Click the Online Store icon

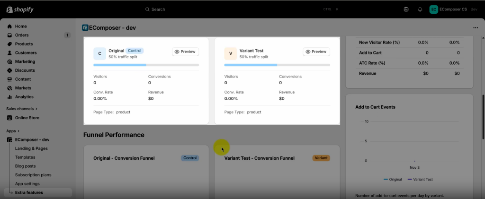click(x=9, y=118)
